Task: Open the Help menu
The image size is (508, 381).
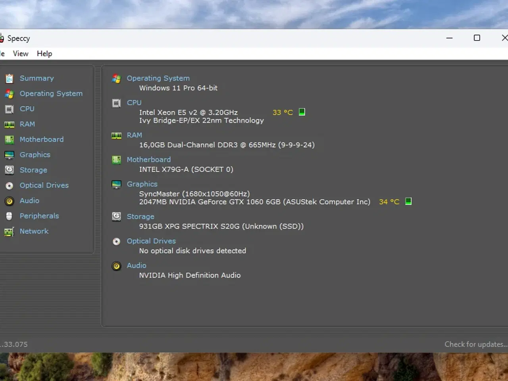Action: [44, 54]
